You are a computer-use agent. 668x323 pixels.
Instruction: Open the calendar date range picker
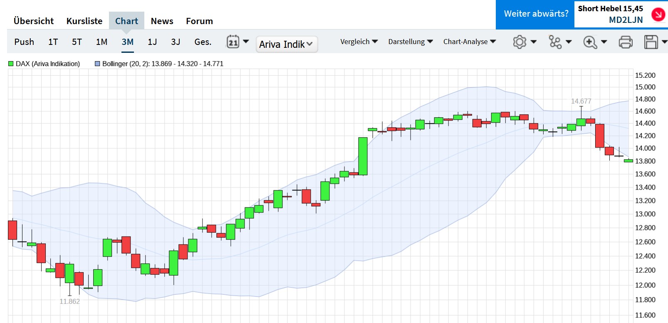tap(233, 42)
